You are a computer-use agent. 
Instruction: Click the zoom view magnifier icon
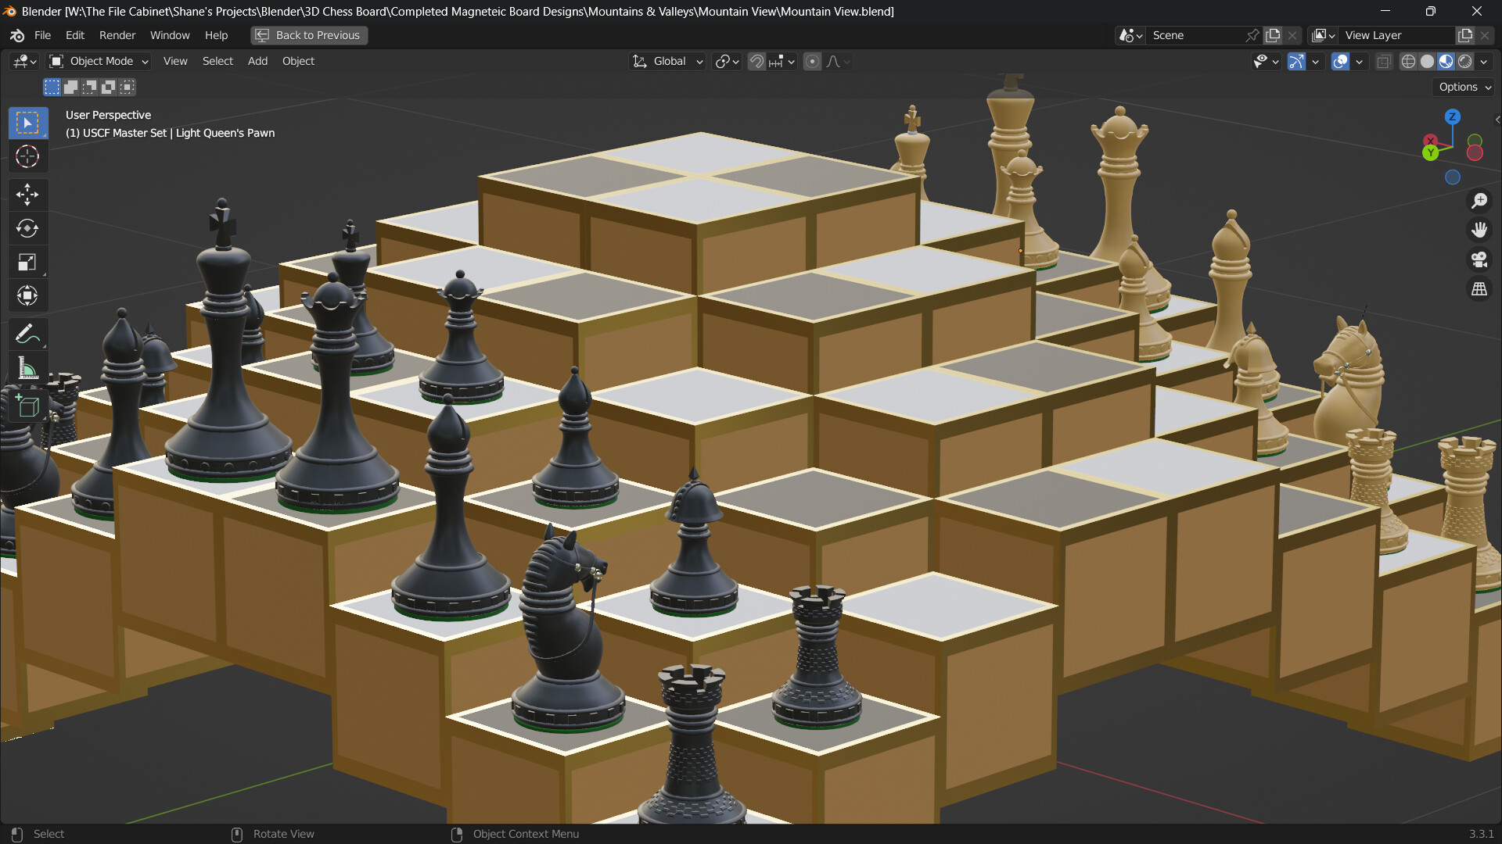(1479, 201)
